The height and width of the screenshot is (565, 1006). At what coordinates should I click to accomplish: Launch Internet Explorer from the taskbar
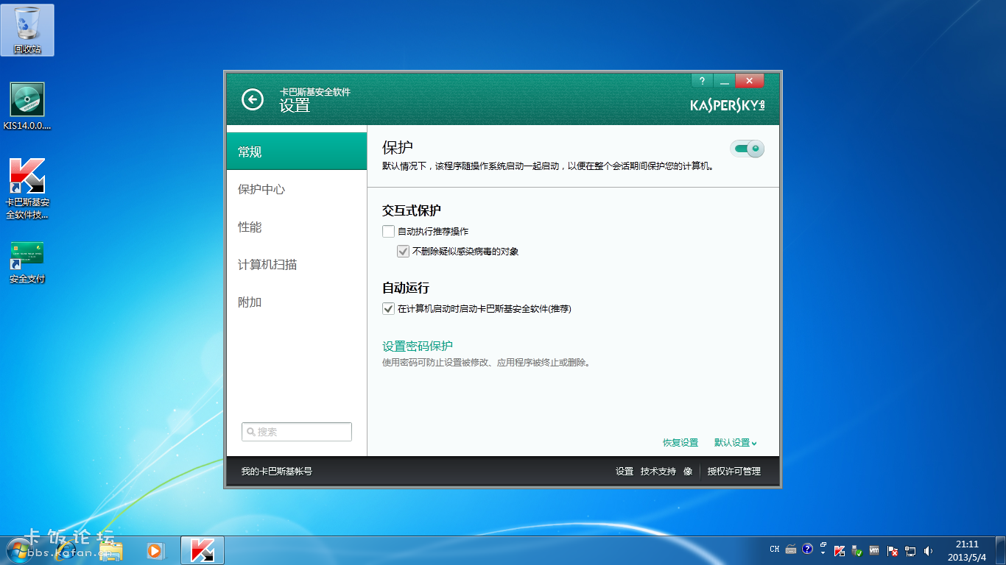point(66,550)
